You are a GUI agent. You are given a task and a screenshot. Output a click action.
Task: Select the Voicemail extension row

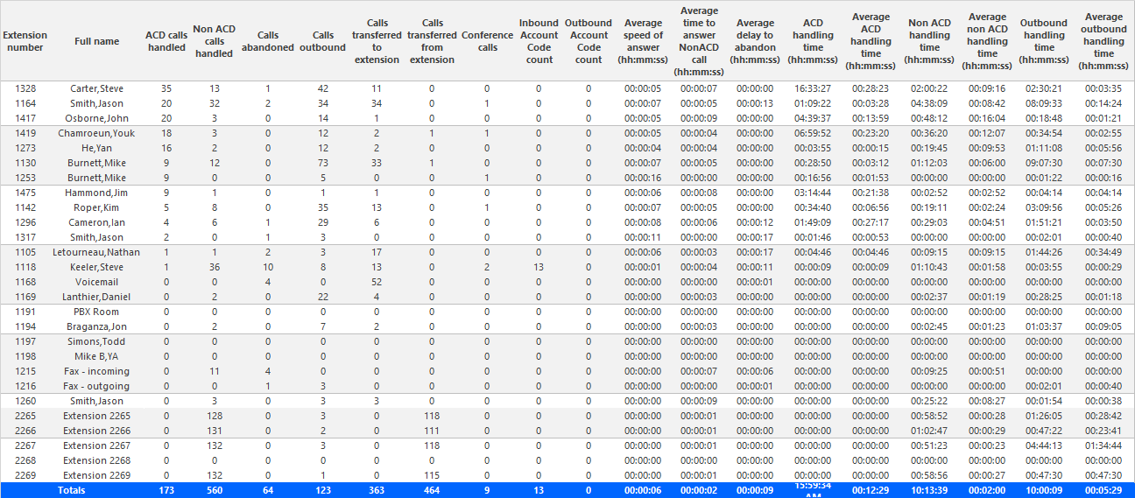[x=567, y=282]
